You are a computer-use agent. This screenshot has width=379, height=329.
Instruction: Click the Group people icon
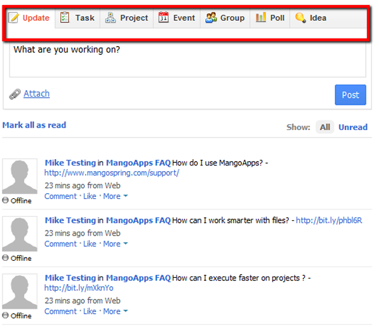tap(211, 18)
